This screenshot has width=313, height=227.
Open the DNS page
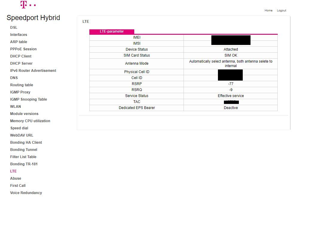tap(14, 78)
